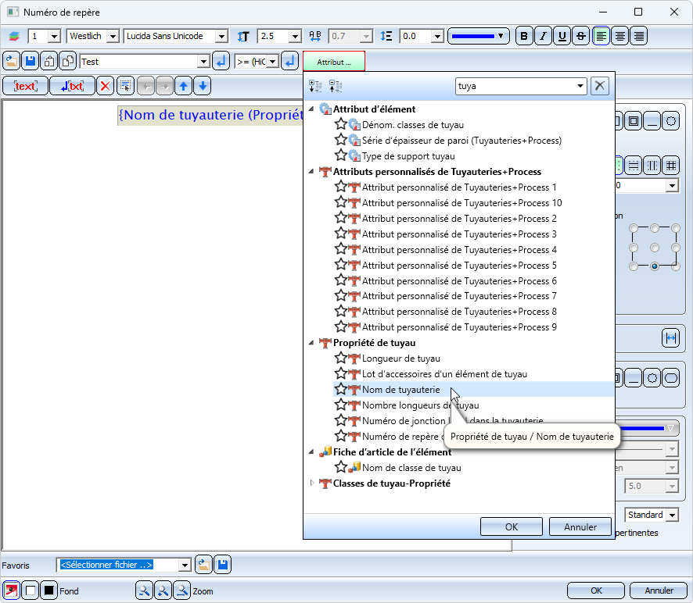
Task: Select the black background swatch
Action: coord(49,591)
